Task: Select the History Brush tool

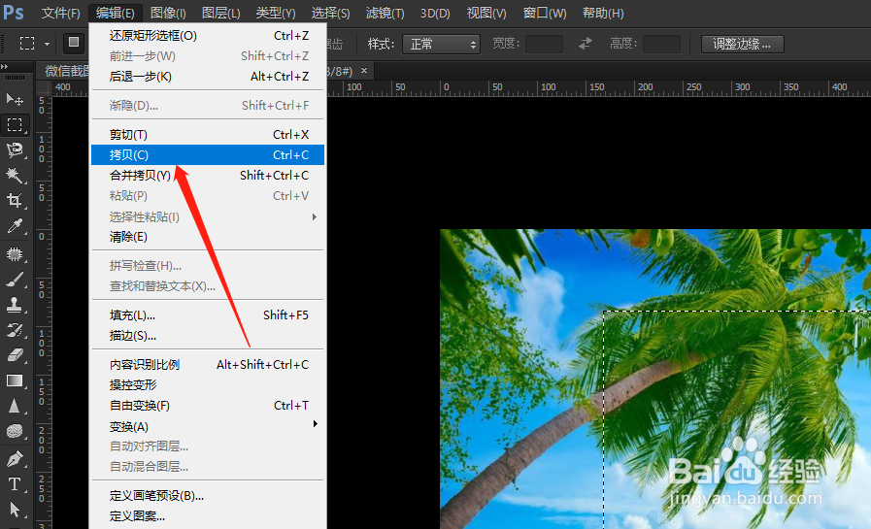Action: point(15,330)
